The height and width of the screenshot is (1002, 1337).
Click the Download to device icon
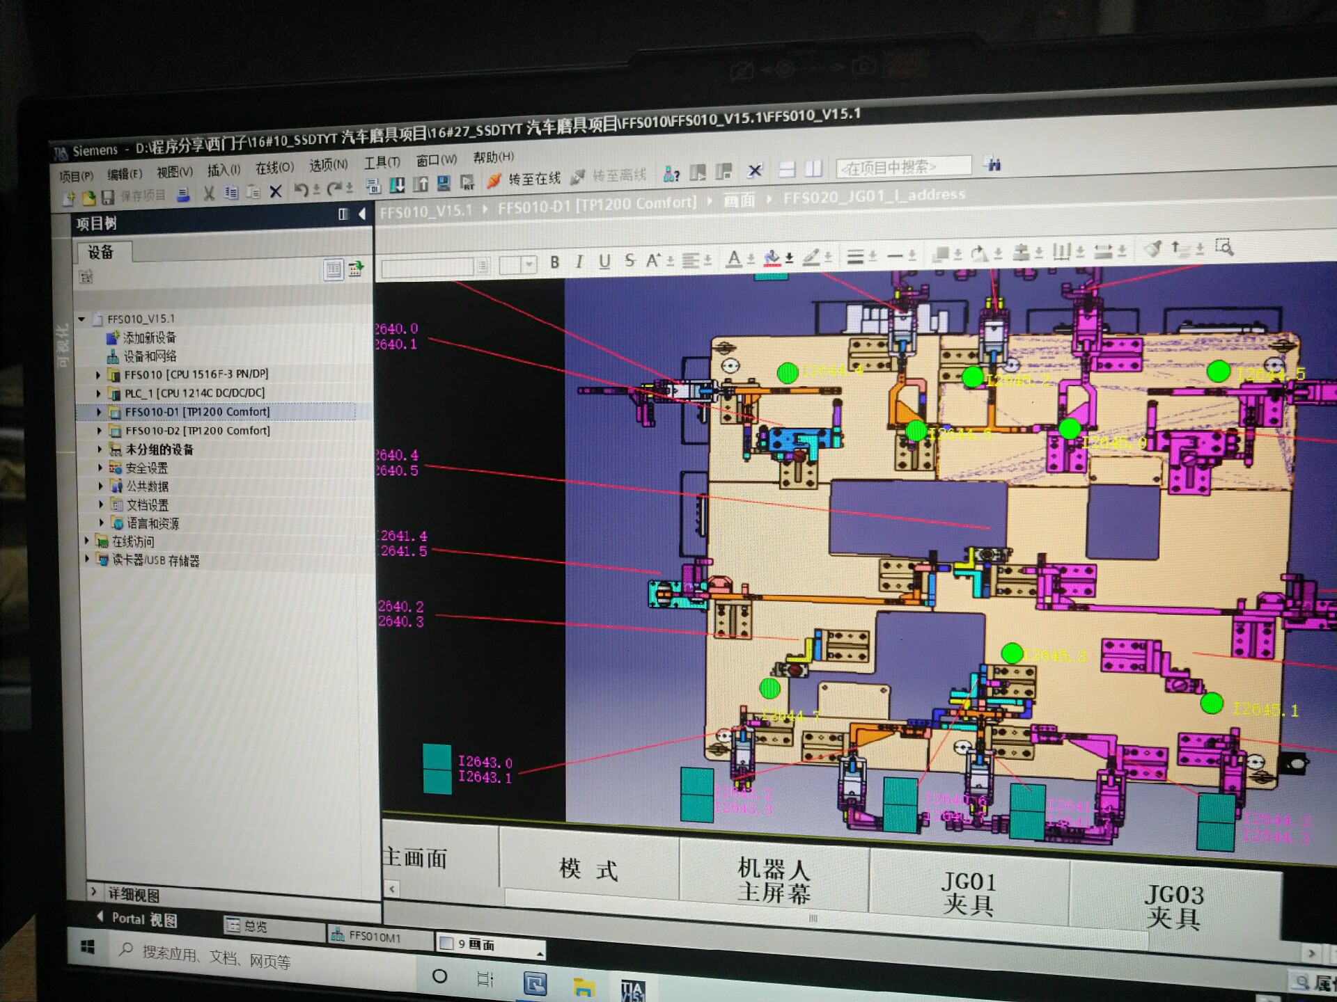[x=397, y=184]
